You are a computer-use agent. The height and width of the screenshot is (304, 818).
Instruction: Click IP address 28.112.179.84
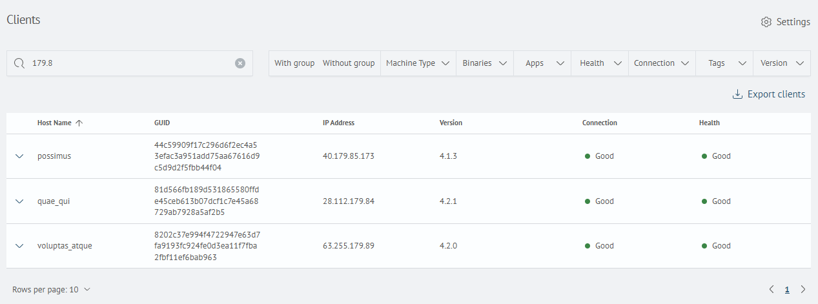click(x=349, y=201)
